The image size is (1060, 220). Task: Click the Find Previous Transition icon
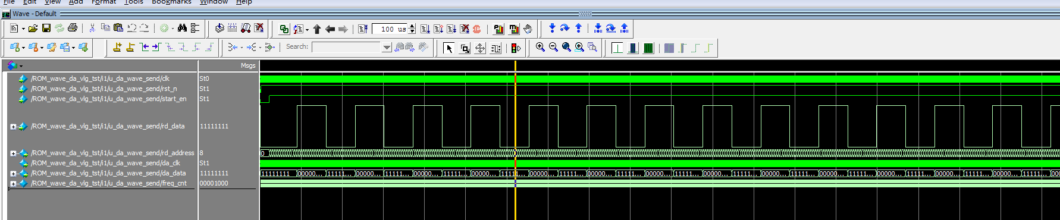click(x=144, y=47)
